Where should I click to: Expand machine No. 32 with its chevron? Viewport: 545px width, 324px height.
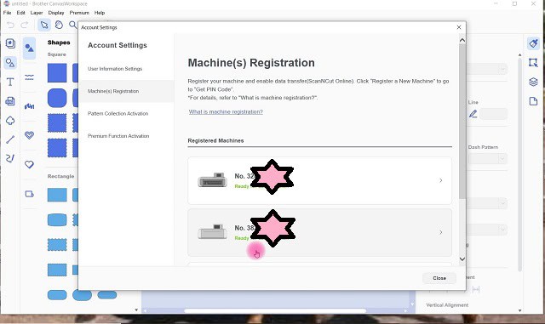[x=441, y=180]
